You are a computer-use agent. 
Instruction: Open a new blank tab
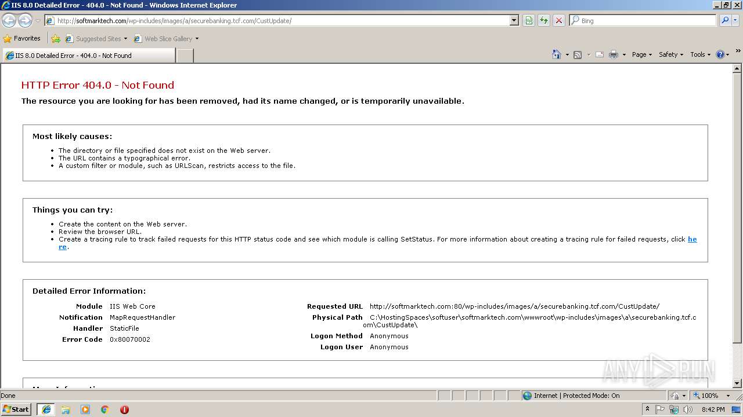185,56
